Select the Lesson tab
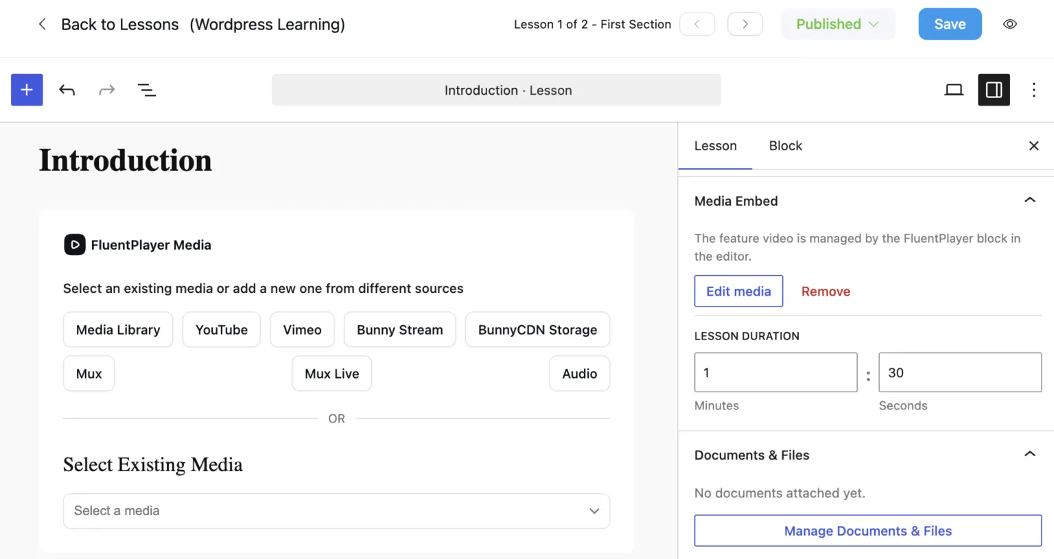1054x559 pixels. (715, 145)
